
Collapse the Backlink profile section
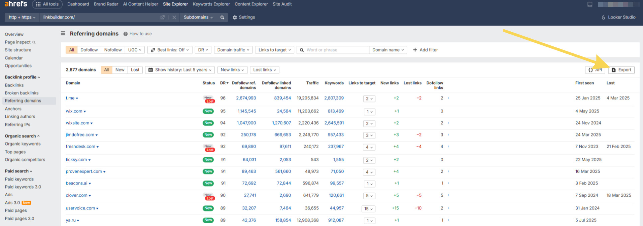click(x=22, y=77)
